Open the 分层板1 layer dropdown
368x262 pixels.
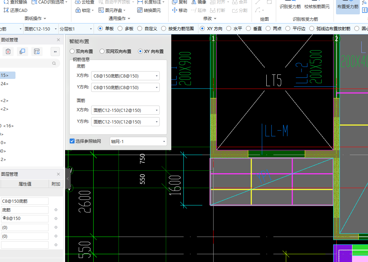[x=76, y=29]
